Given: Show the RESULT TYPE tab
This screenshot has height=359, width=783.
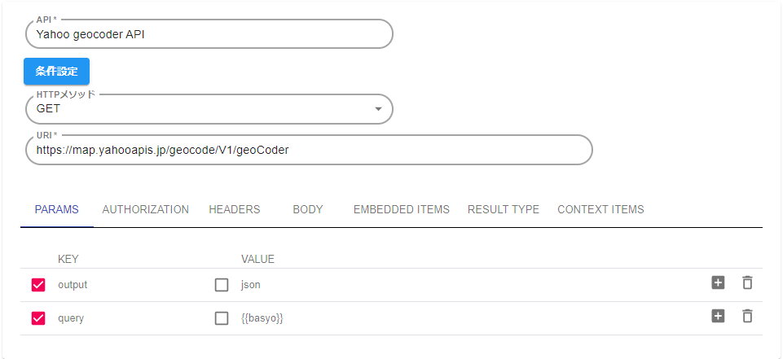Looking at the screenshot, I should (504, 209).
